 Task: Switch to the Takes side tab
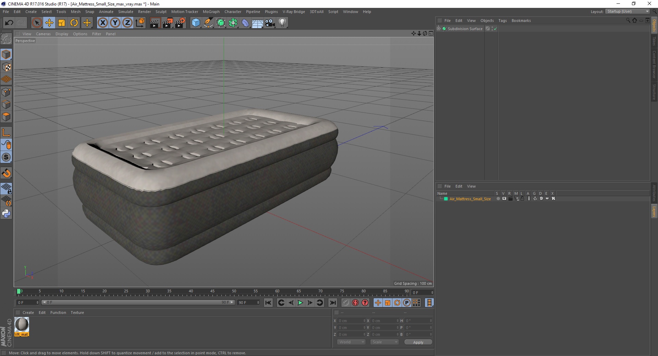(654, 41)
